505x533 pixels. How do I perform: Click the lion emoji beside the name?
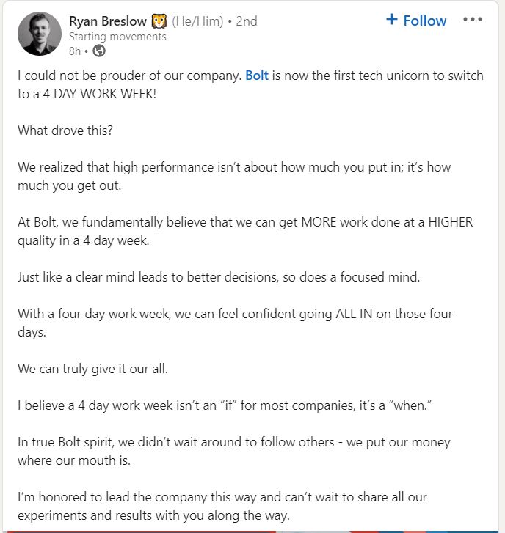point(159,21)
